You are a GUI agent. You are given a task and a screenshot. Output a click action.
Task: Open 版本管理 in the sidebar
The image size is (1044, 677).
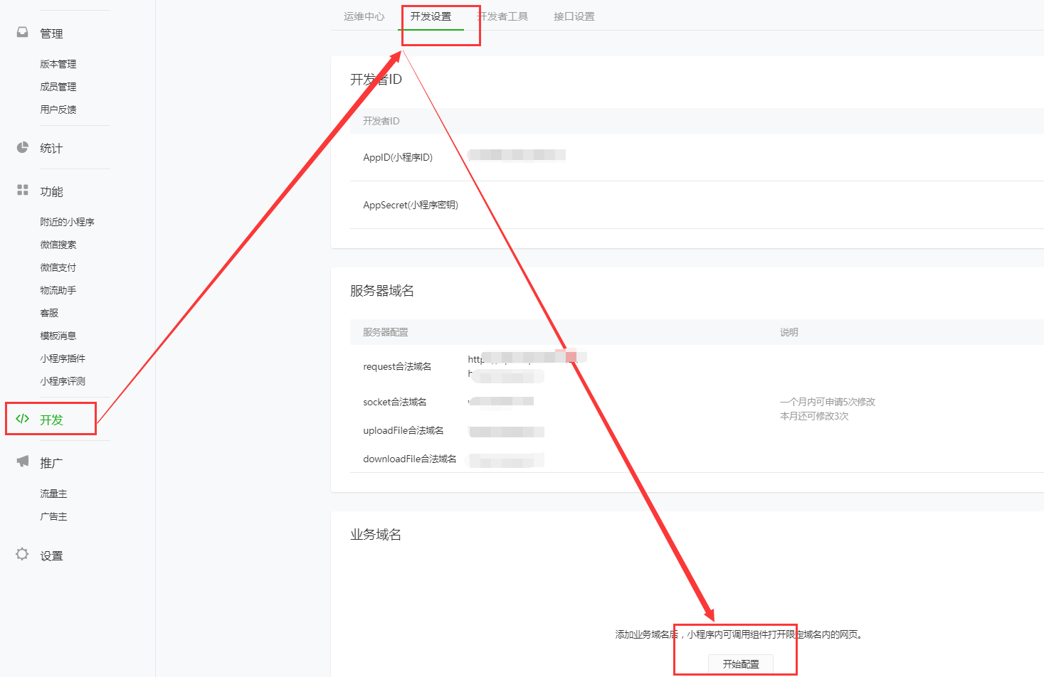point(58,64)
